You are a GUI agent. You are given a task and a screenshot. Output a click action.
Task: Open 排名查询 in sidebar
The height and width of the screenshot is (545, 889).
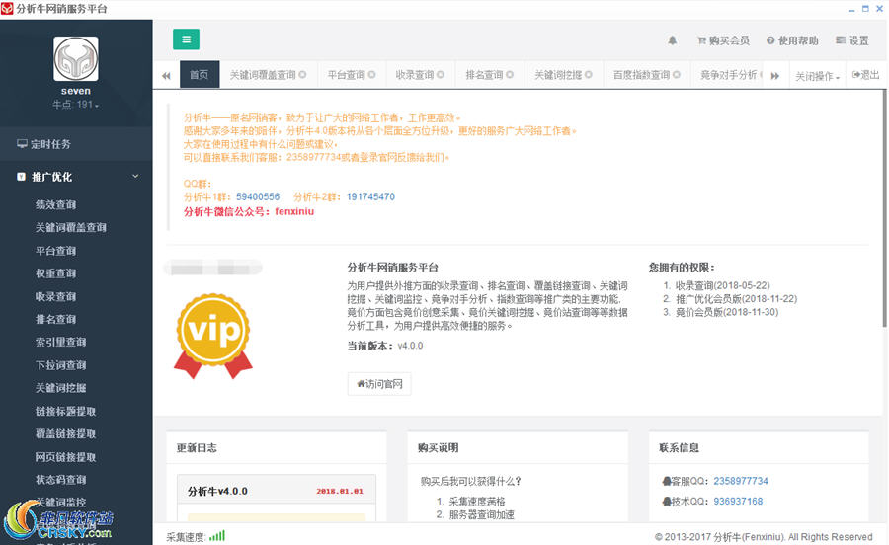tap(55, 319)
